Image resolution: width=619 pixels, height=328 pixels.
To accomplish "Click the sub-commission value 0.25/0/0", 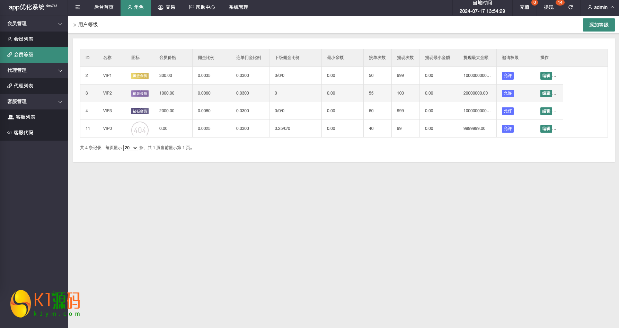I will tap(282, 128).
